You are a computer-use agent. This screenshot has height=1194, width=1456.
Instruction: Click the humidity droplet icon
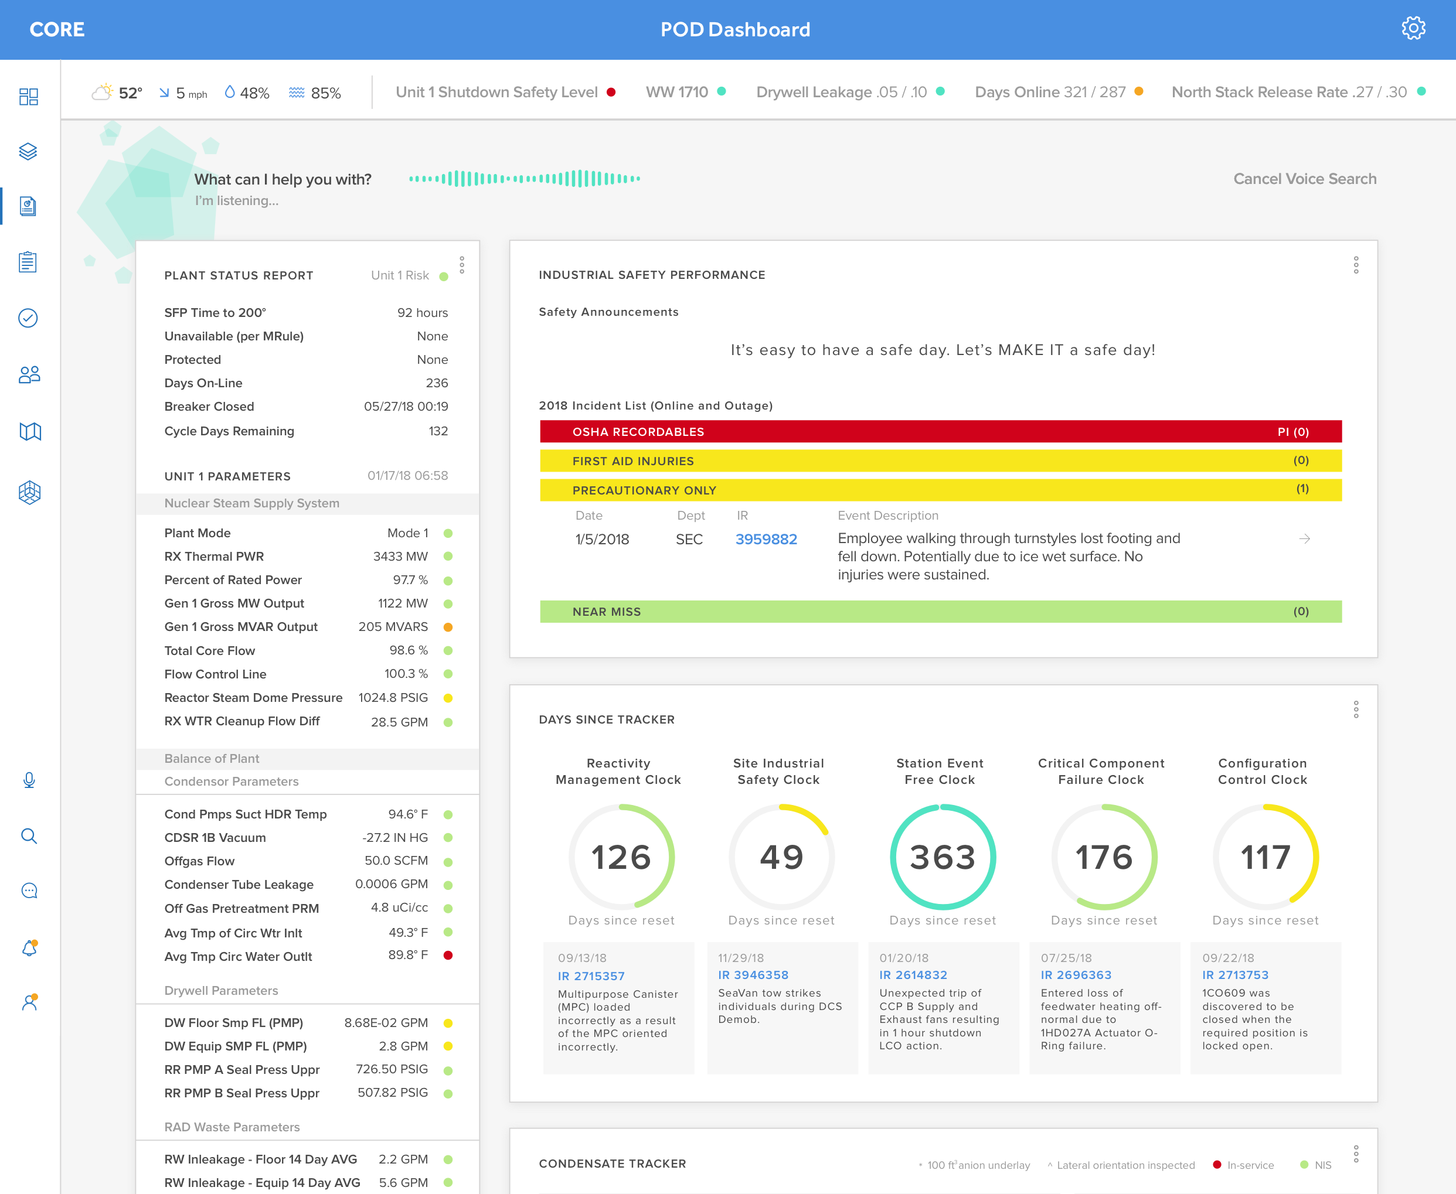coord(230,91)
